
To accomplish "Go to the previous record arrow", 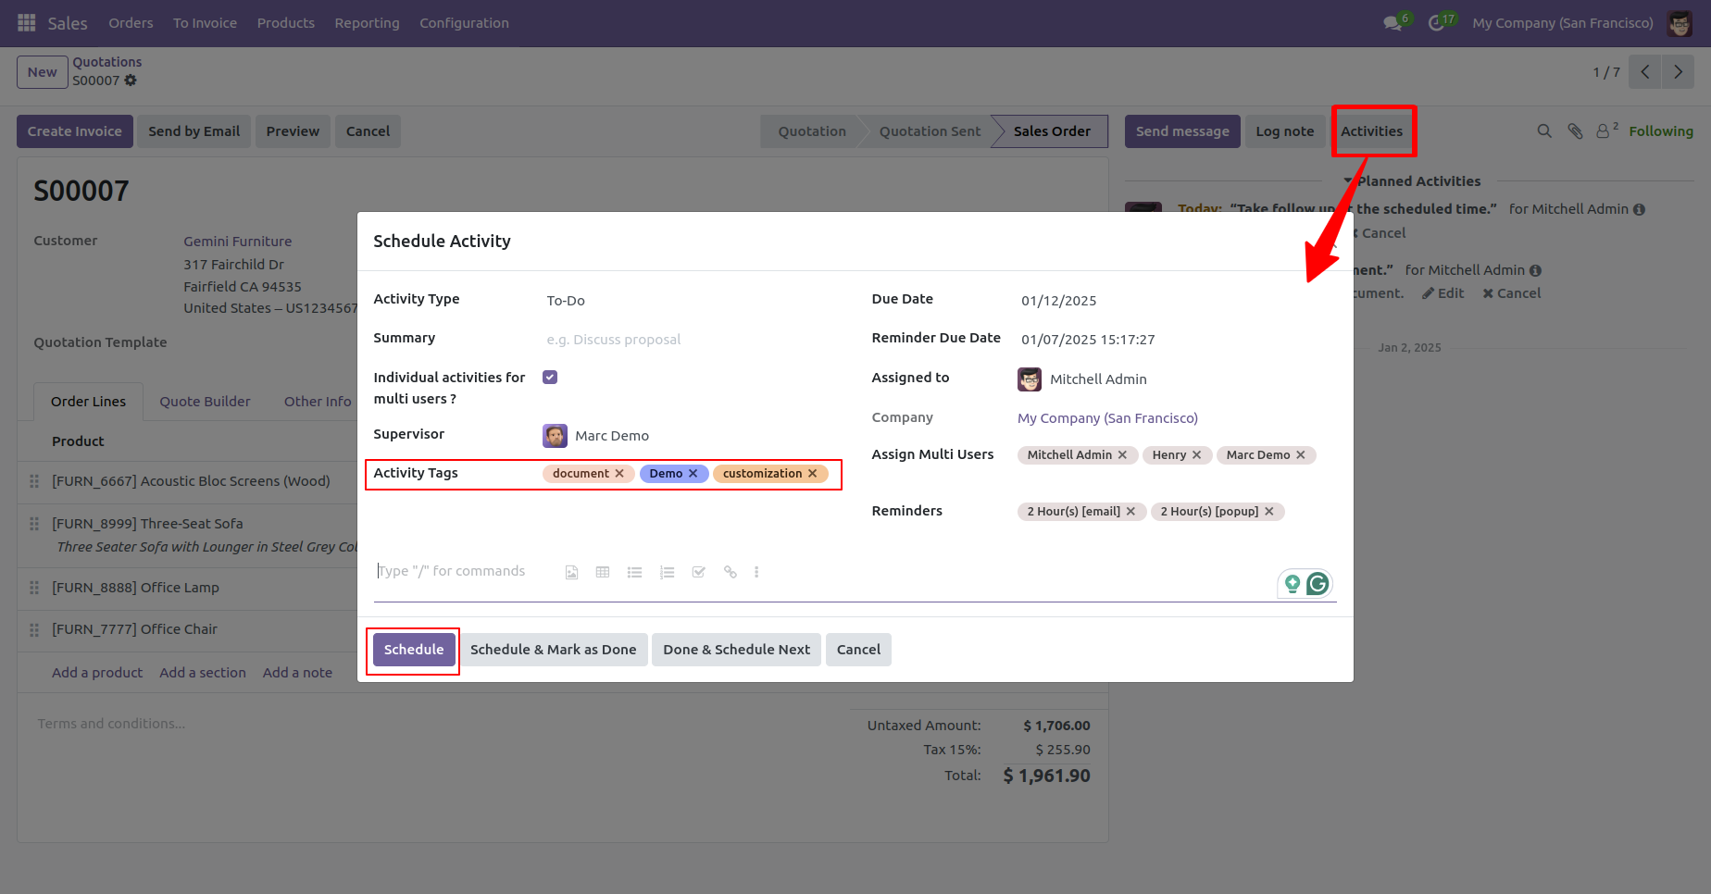I will [x=1645, y=71].
